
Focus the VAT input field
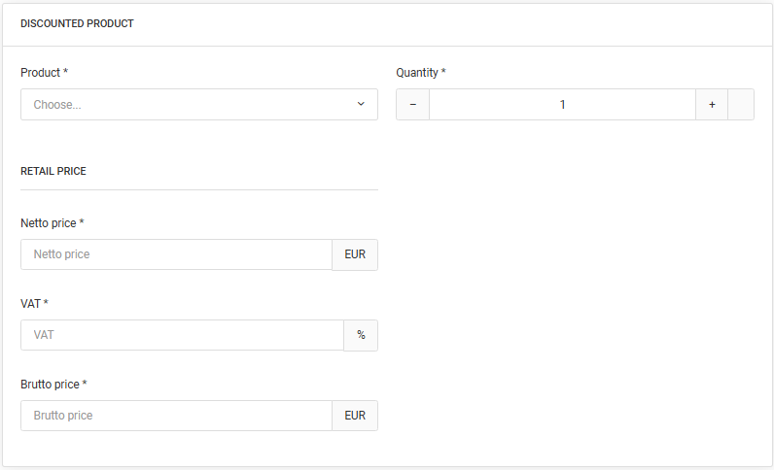coord(182,335)
